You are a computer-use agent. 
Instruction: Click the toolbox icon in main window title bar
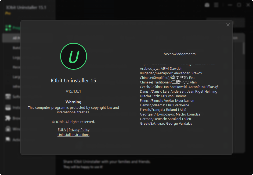point(207,5)
